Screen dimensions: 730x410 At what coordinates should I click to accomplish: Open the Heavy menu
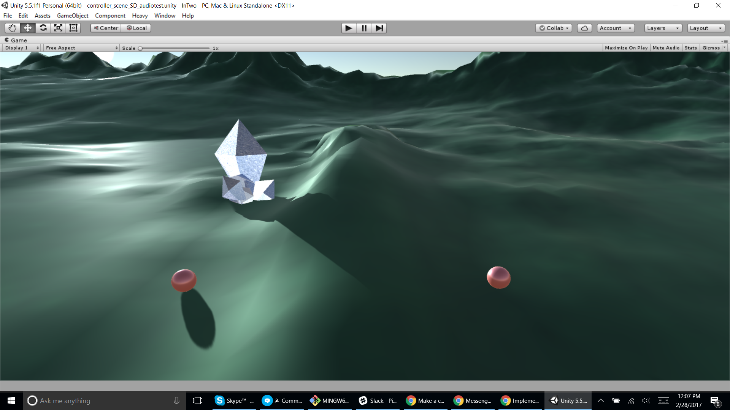tap(140, 16)
